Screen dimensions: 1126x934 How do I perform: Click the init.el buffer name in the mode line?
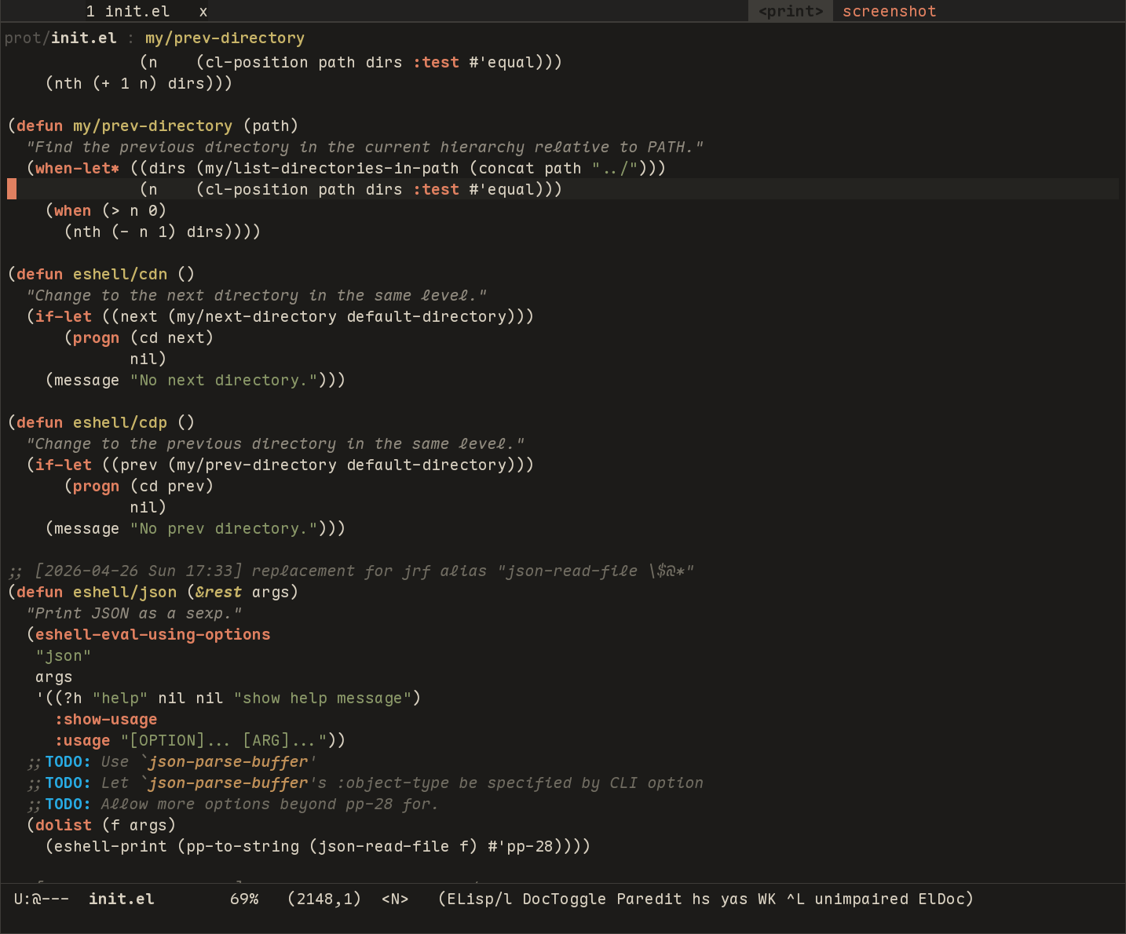coord(122,899)
